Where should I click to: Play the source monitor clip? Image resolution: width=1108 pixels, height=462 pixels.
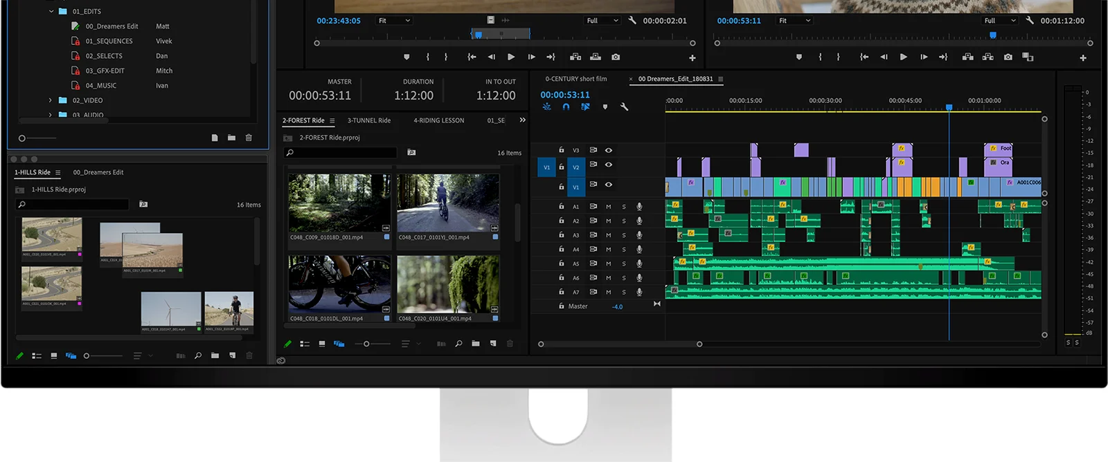coord(511,57)
